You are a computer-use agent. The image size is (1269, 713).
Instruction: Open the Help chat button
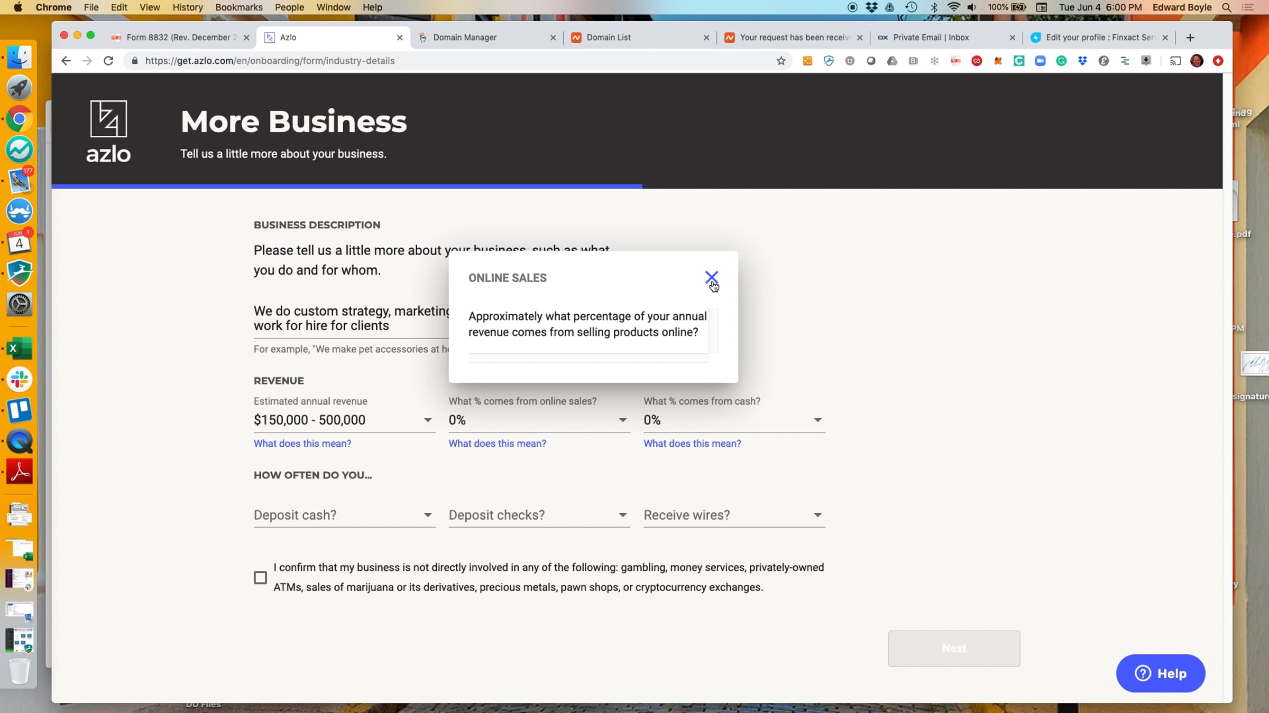pos(1160,673)
